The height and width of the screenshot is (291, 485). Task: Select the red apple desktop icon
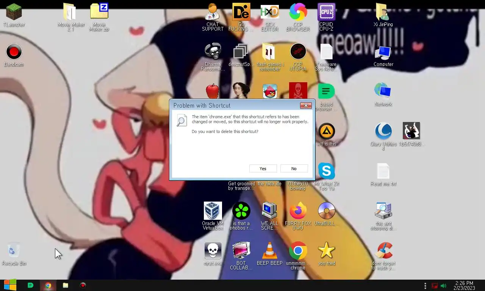(x=213, y=91)
